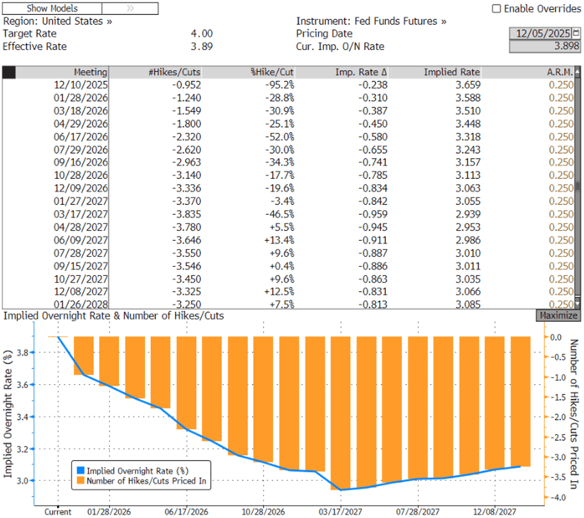Viewport: 584px width, 518px height.
Task: Click the orange bar above 03/17/2027 label
Action: pos(340,411)
